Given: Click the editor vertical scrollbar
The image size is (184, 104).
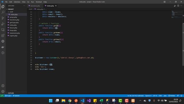Looking at the screenshot, I should pos(183,38).
